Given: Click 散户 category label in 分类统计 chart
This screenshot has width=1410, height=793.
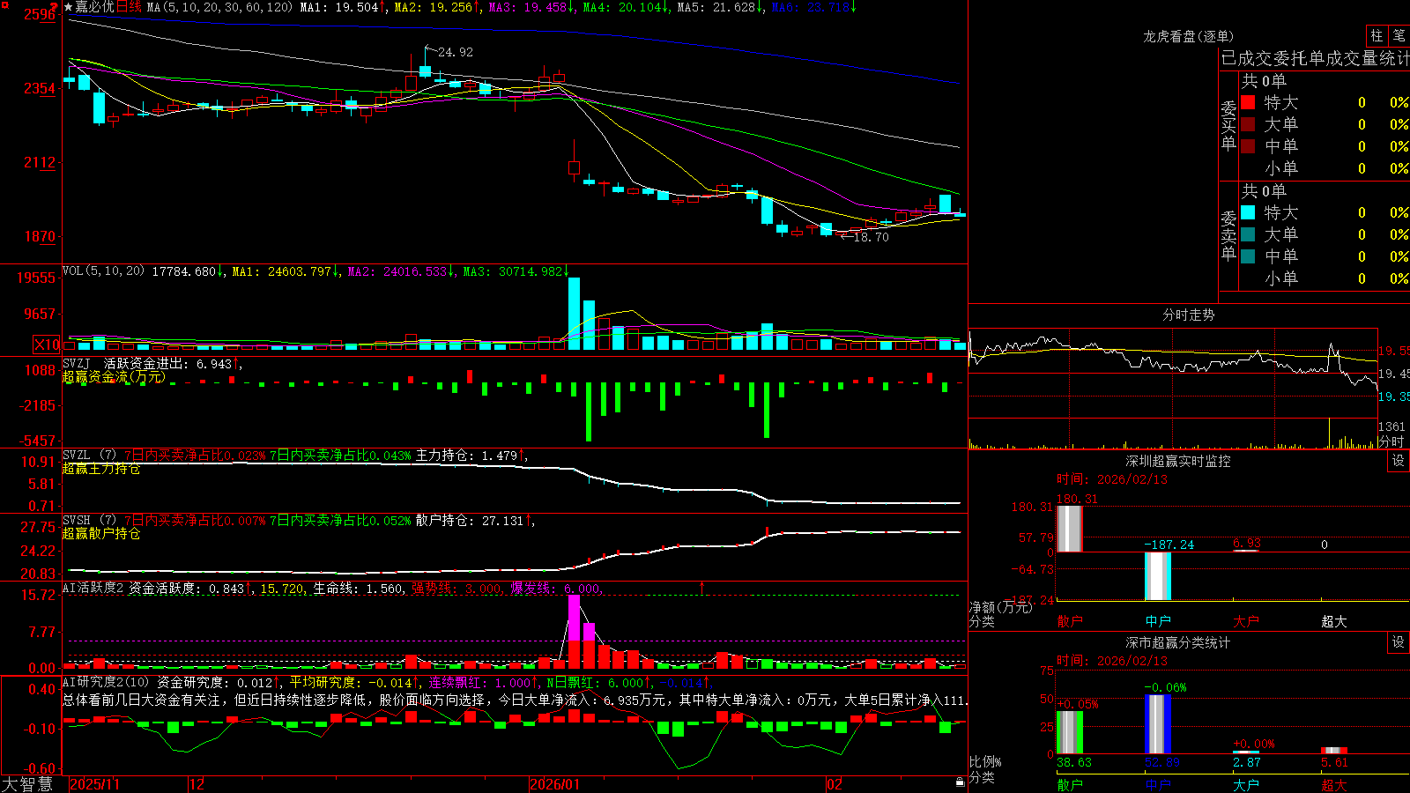Looking at the screenshot, I should pos(1070,784).
